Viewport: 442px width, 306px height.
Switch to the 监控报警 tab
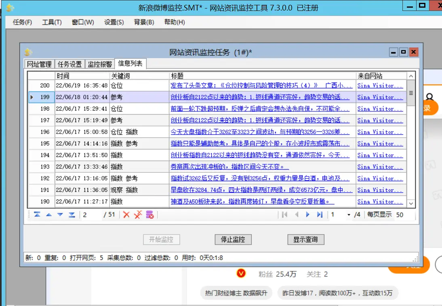coord(99,63)
